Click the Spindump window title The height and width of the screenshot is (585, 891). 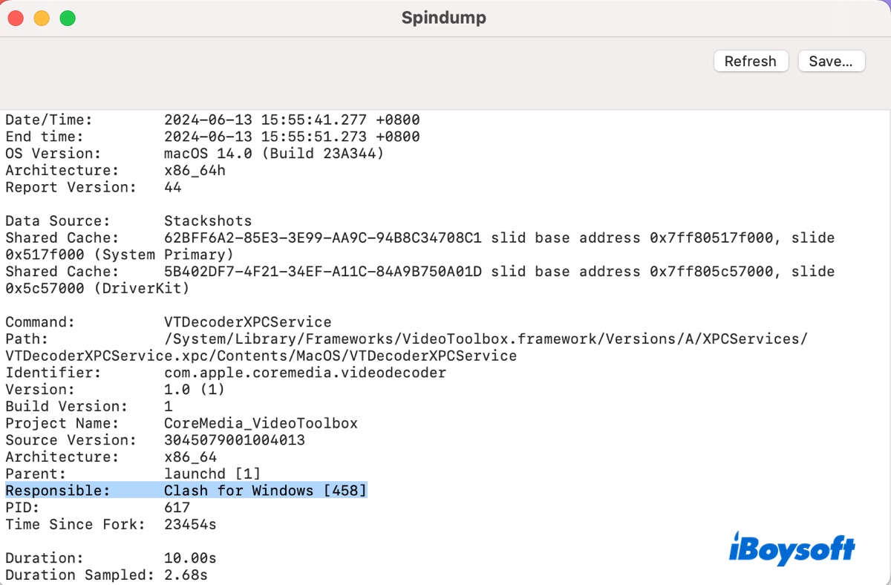(444, 18)
